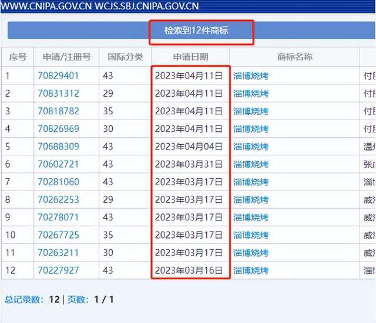Click application number 70818782
The width and height of the screenshot is (376, 323).
(x=58, y=111)
